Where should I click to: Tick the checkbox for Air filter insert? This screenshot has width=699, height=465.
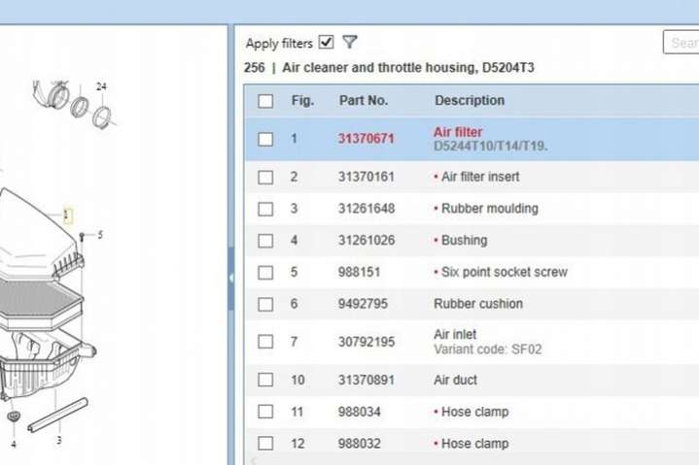tap(265, 178)
